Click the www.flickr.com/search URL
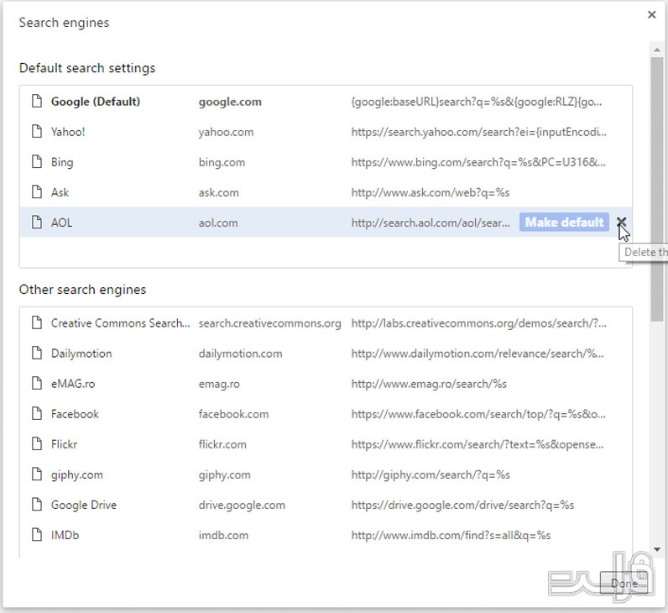Viewport: 668px width, 613px height. point(478,444)
